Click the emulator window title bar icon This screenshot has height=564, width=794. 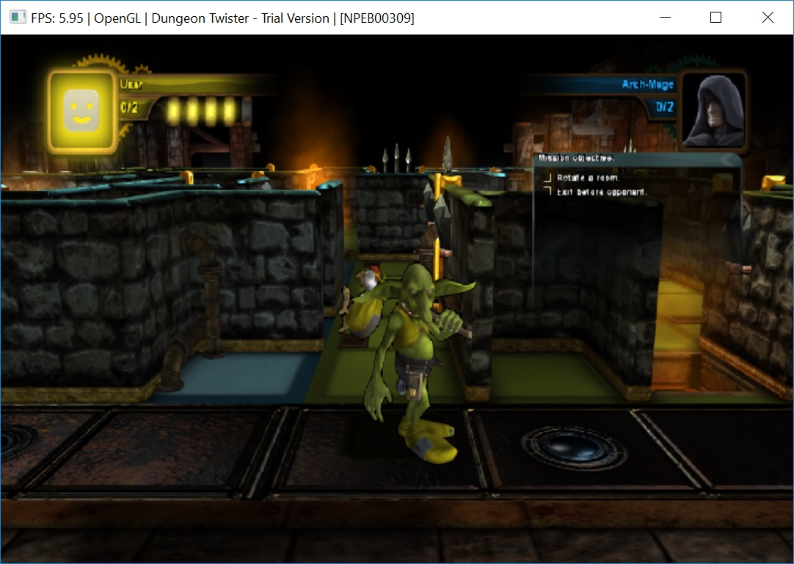pyautogui.click(x=18, y=17)
